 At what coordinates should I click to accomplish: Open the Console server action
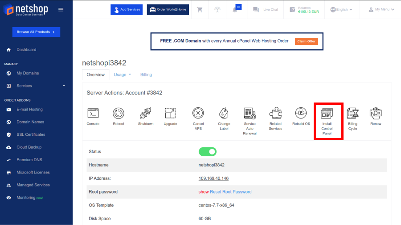pyautogui.click(x=93, y=117)
